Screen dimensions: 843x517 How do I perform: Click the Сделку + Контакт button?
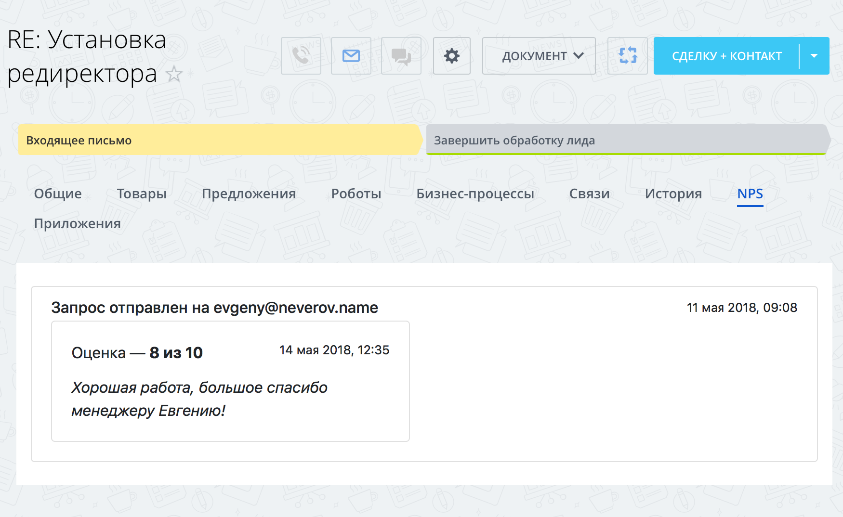(x=726, y=56)
